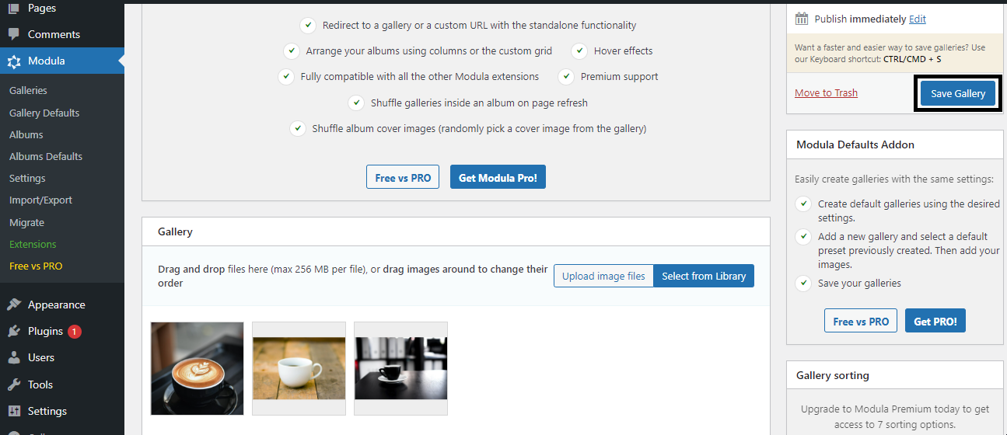Screen dimensions: 1007x435
Task: Click Edit next to Publish immediately
Action: point(918,19)
